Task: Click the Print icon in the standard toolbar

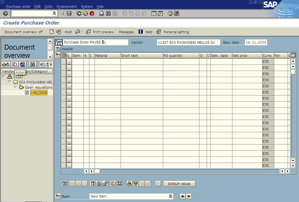Action: click(x=102, y=13)
